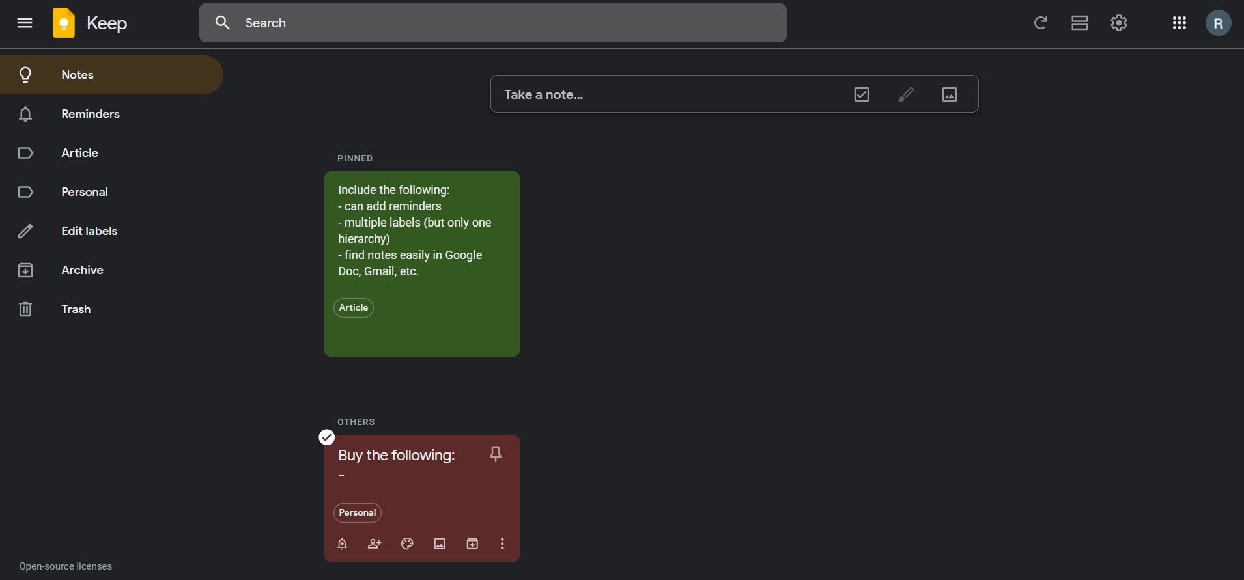1244x580 pixels.
Task: Pin the 'Buy the following' note
Action: pos(495,454)
